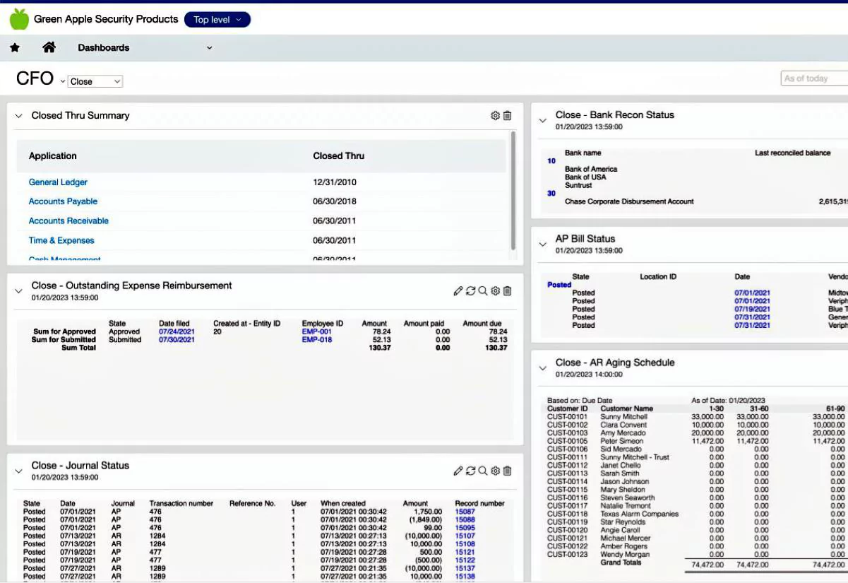Open settings gear for Closed Thru Summary

(x=495, y=116)
